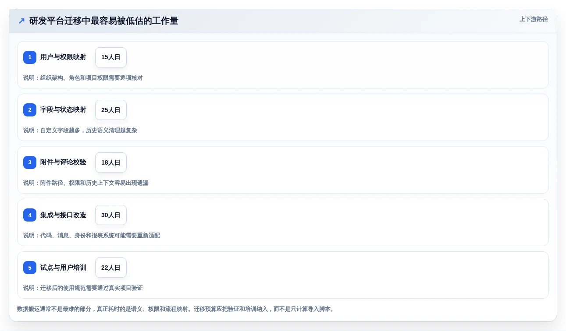
Task: Click the note about 代码、消息、身份和报表系统
Action: tap(92, 236)
